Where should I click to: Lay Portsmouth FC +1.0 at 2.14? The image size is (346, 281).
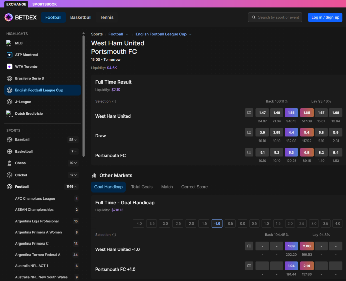(307, 266)
